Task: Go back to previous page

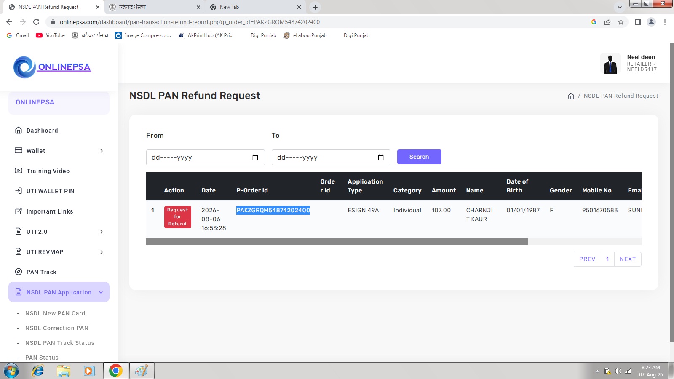Action: click(9, 22)
